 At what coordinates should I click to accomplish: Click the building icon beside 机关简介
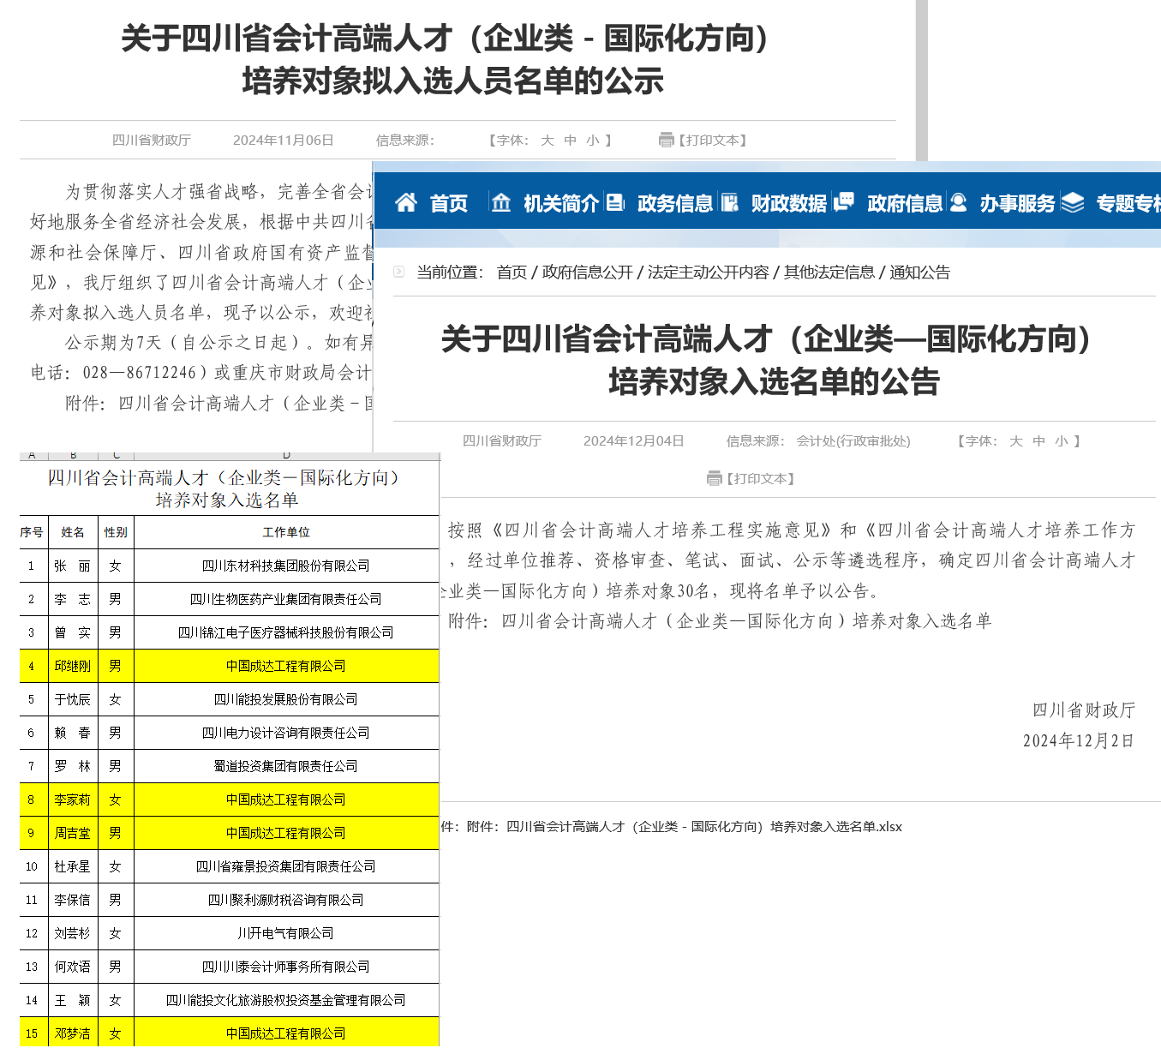click(x=501, y=202)
